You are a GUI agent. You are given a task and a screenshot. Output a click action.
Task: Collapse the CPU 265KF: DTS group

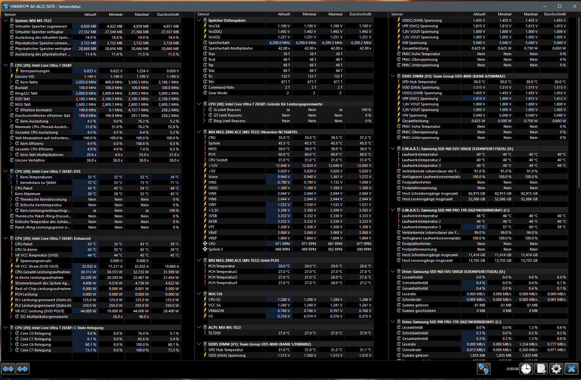[6, 171]
